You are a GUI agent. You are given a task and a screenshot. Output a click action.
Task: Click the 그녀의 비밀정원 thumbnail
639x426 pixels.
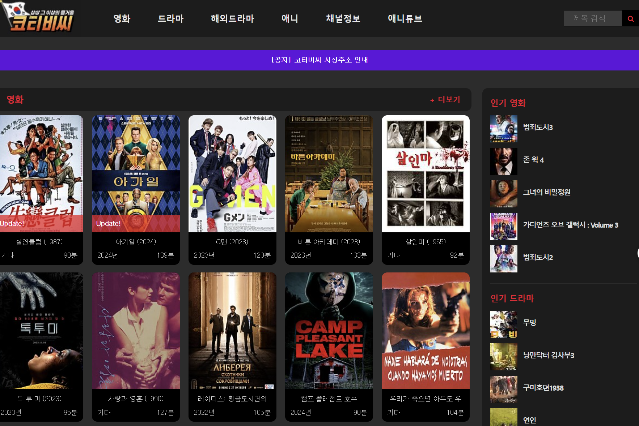click(x=504, y=194)
